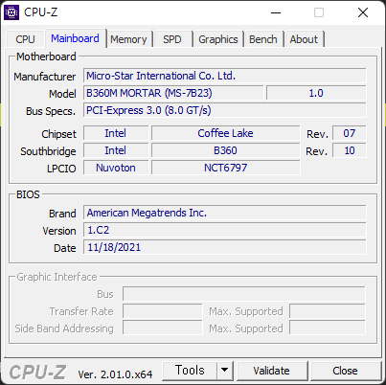Screen dimensions: 386x385
Task: Click the NCT6797 LPCIO value
Action: (226, 168)
